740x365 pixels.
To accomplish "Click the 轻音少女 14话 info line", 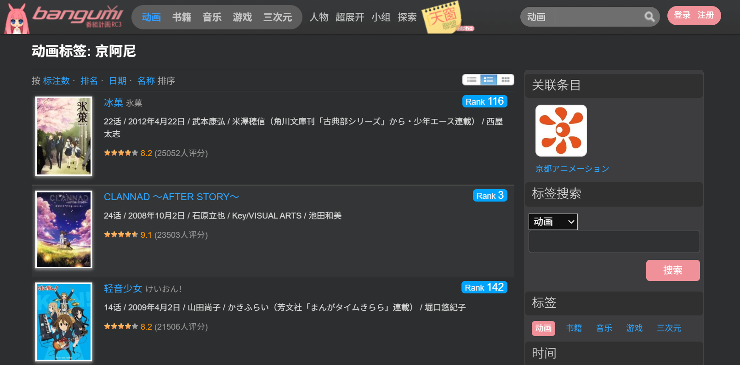I will coord(285,308).
